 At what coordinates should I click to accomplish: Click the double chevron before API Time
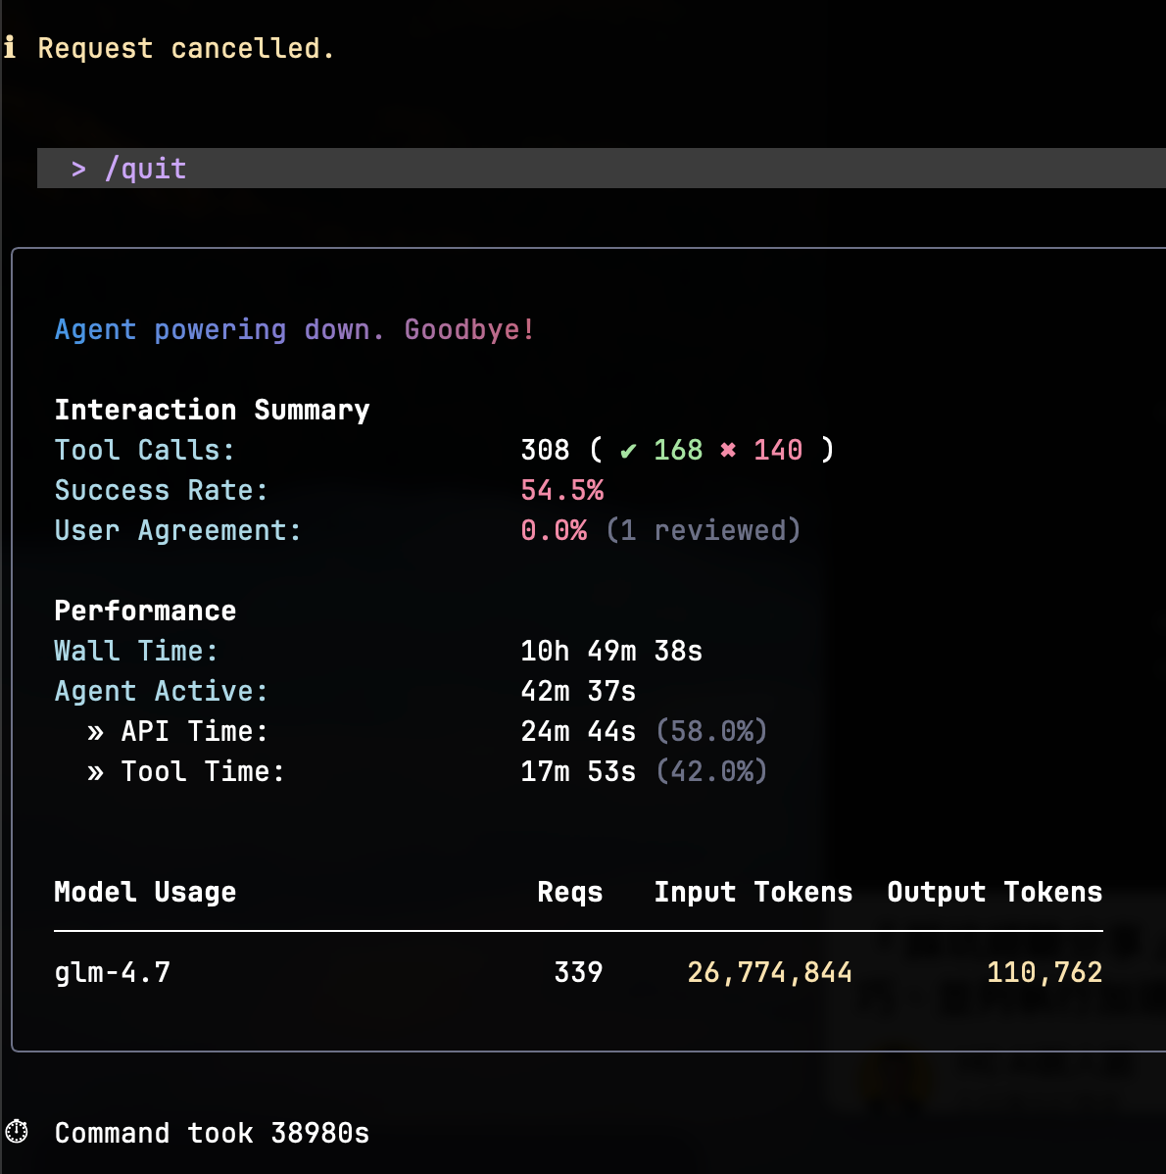(x=95, y=732)
